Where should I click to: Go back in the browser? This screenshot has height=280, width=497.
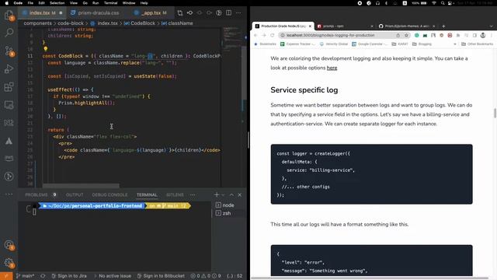pyautogui.click(x=255, y=35)
